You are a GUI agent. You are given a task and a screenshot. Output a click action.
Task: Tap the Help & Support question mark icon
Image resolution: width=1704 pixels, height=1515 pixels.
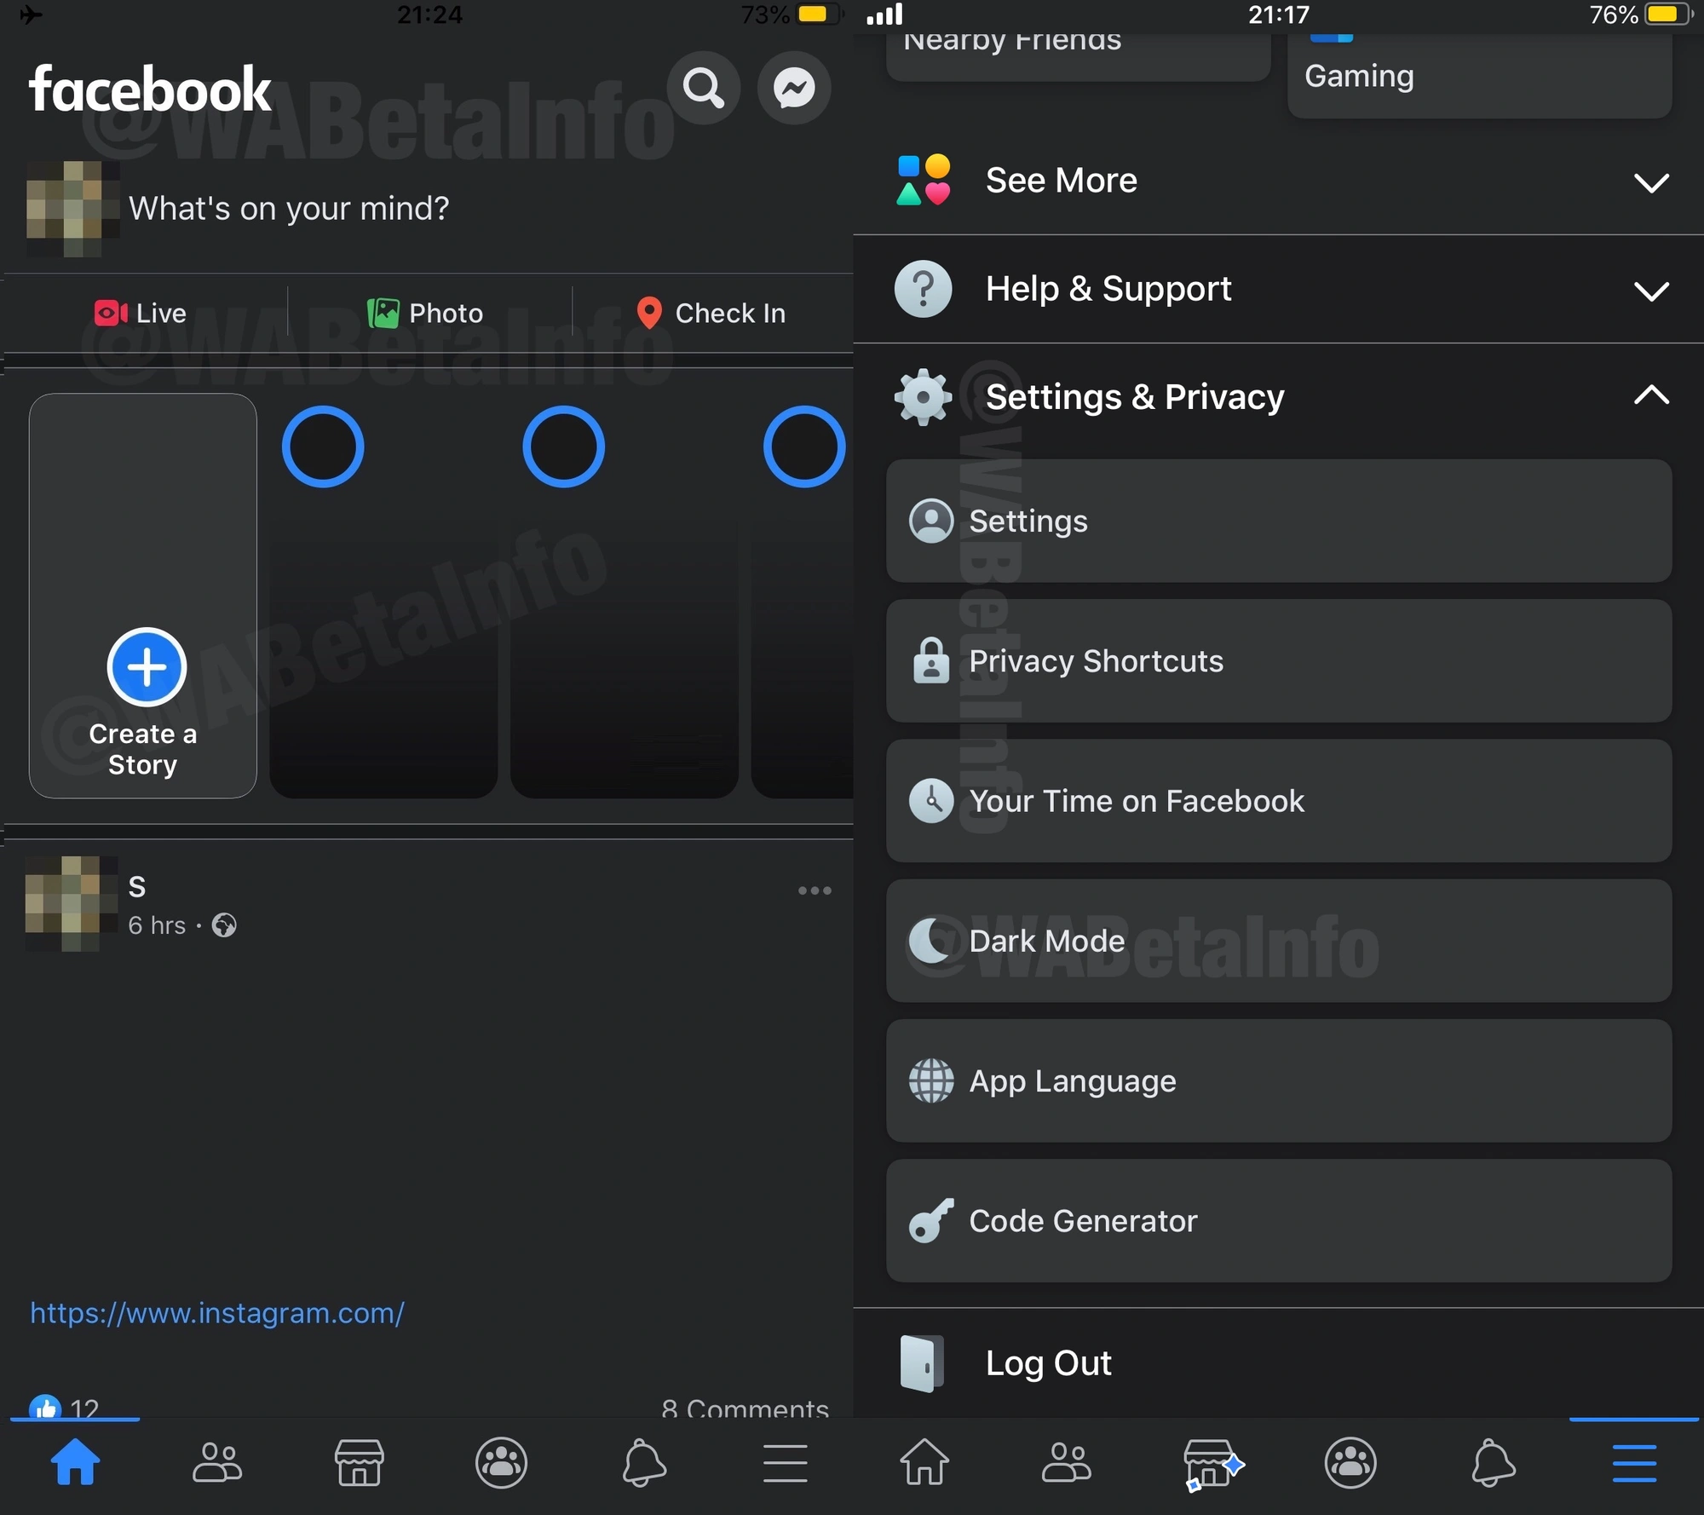924,289
